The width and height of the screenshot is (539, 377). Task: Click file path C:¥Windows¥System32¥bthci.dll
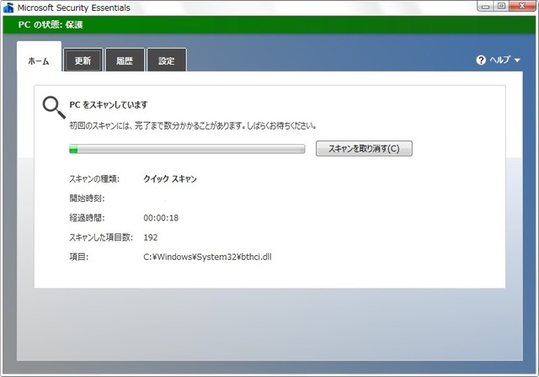[207, 257]
